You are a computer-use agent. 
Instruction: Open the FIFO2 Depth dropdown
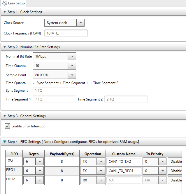pyautogui.click(x=40, y=180)
